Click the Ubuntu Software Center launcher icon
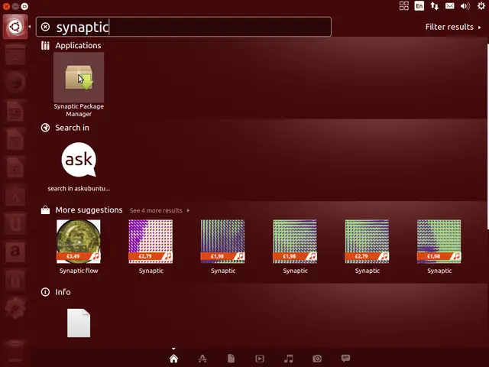Screen dimensions: 489x367 point(15,196)
